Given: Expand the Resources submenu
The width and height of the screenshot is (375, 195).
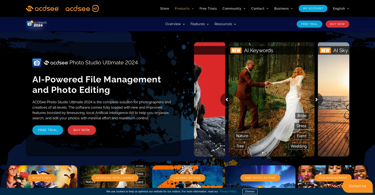Looking at the screenshot, I should point(225,24).
